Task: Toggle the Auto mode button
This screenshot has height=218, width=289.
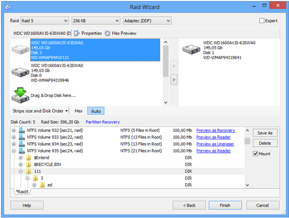Action: point(96,111)
